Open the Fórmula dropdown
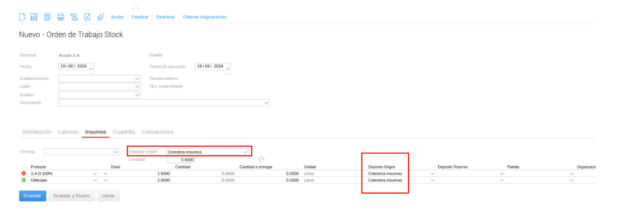Viewport: 638px width, 220px height. coord(116,152)
